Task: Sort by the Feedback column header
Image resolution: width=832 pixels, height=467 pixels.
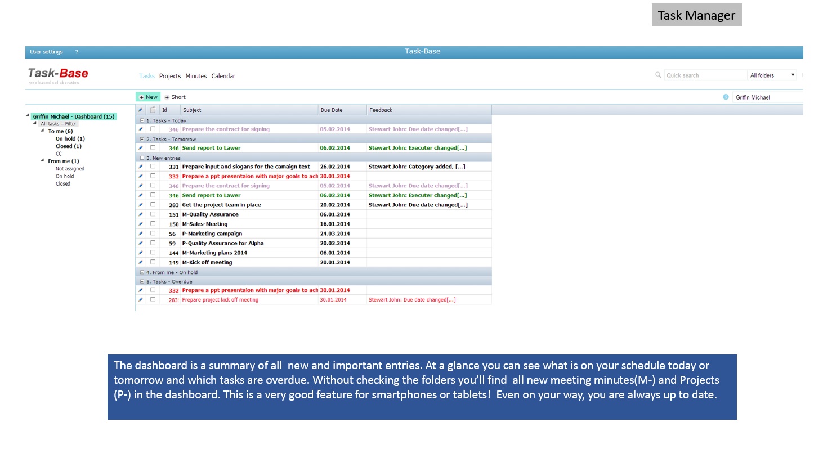Action: [x=429, y=110]
